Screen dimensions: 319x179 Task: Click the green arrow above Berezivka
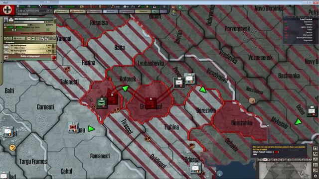click(x=203, y=89)
